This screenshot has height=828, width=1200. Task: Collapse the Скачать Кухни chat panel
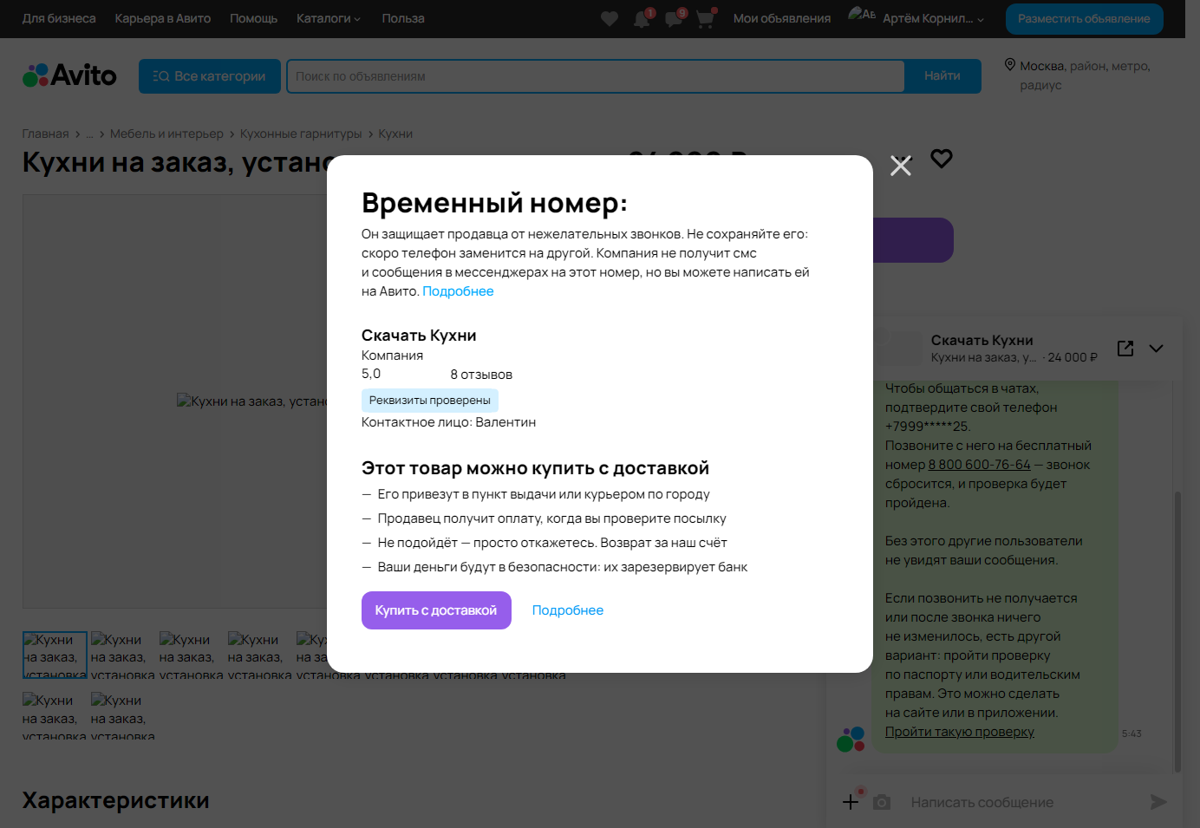1156,349
